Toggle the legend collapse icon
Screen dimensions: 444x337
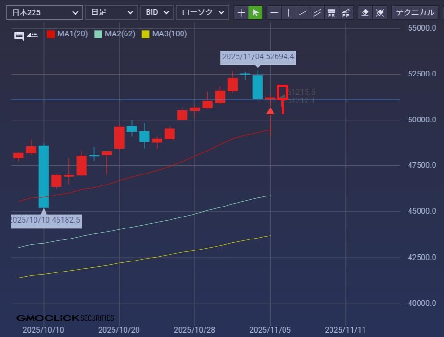click(x=32, y=35)
